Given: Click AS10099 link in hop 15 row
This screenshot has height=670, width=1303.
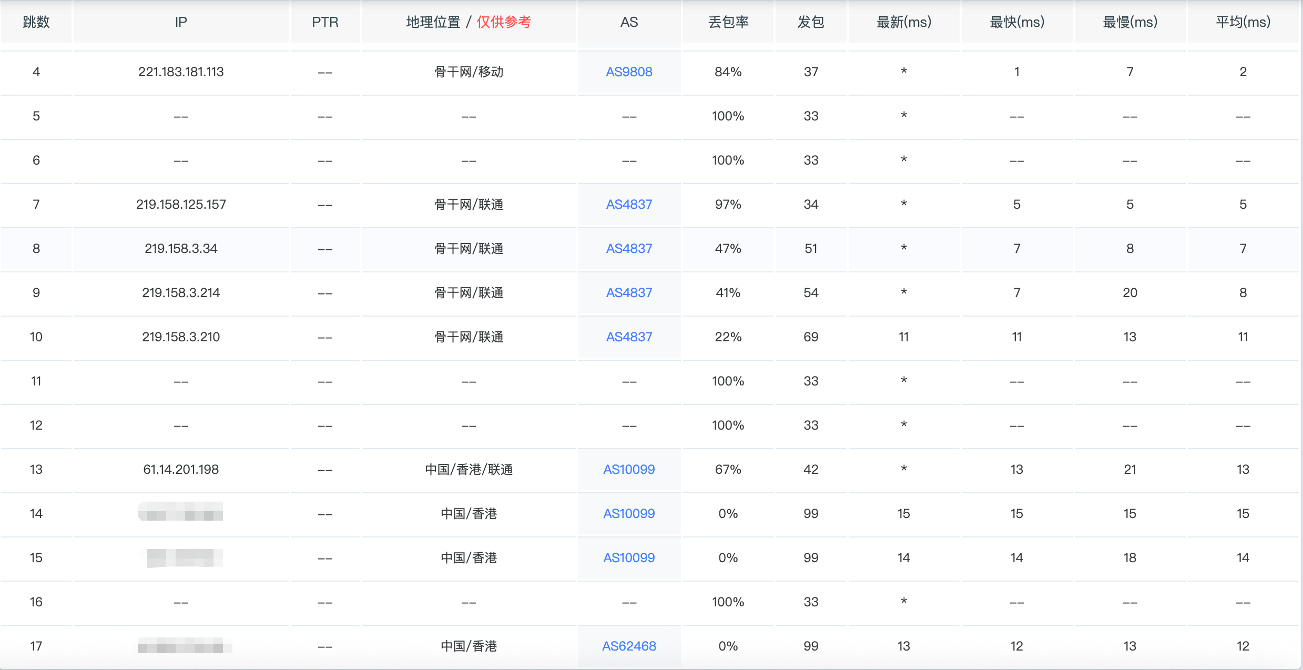Looking at the screenshot, I should pos(629,558).
